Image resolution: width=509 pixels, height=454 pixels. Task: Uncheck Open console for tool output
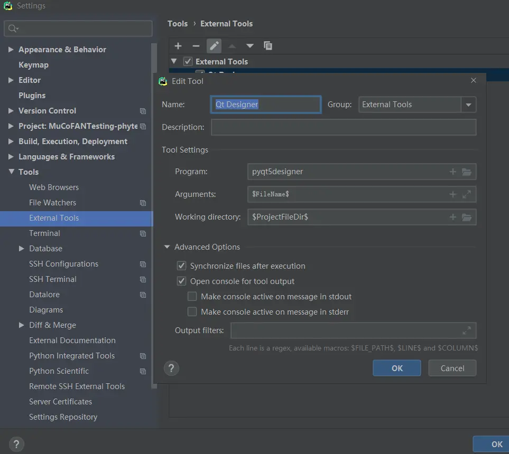(181, 281)
